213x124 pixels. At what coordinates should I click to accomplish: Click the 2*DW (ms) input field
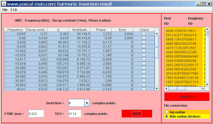[x=36, y=114]
